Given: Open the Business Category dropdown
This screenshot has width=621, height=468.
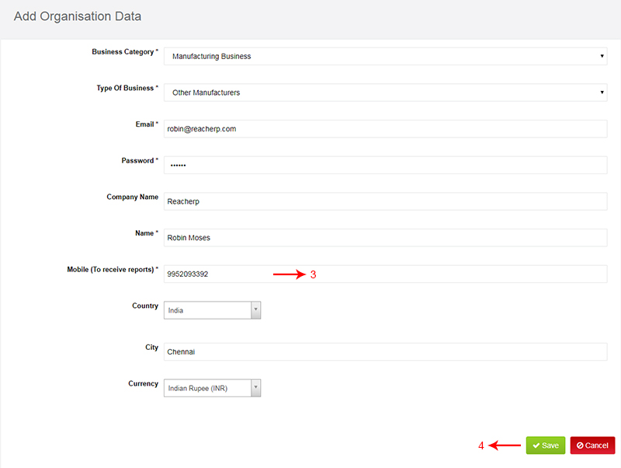Looking at the screenshot, I should [x=385, y=56].
